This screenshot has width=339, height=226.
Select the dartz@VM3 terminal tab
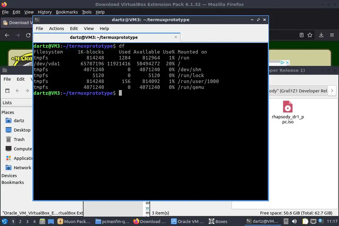coord(104,37)
